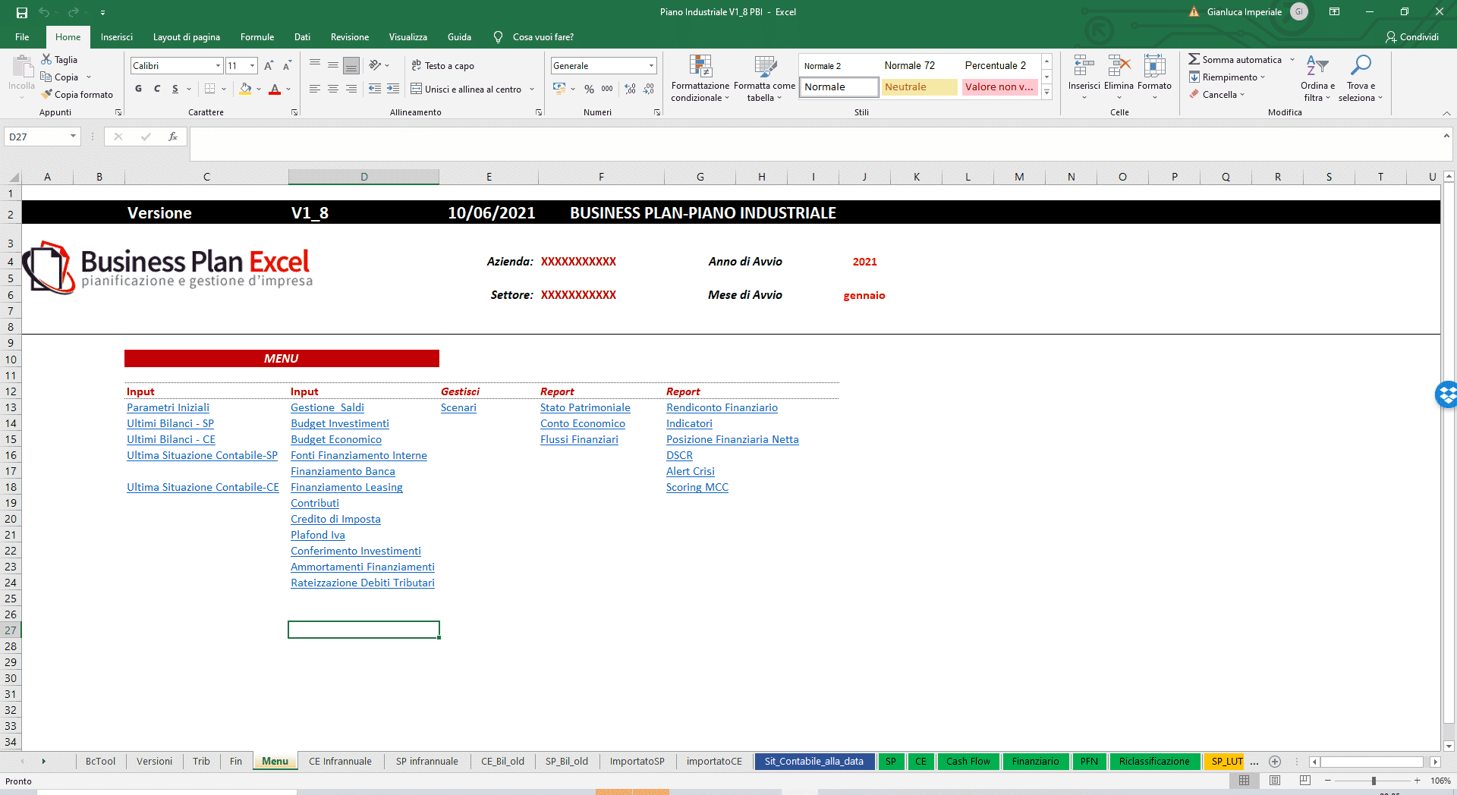Click the Trova e seleziona magnifier icon

[1361, 66]
